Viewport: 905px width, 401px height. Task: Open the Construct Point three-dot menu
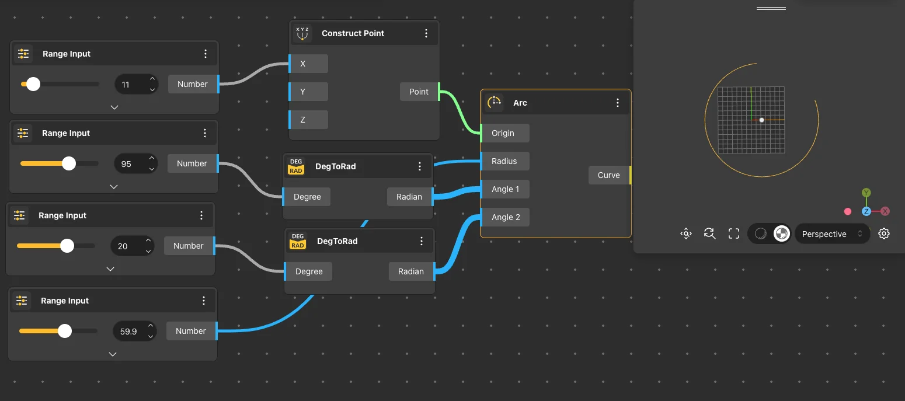pyautogui.click(x=426, y=33)
